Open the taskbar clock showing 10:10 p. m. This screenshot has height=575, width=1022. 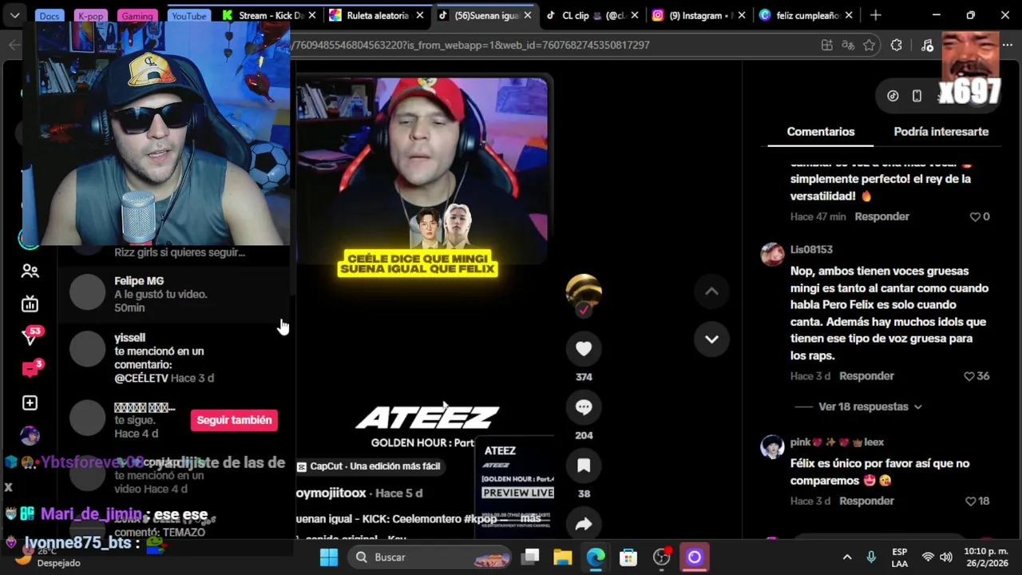coord(986,557)
